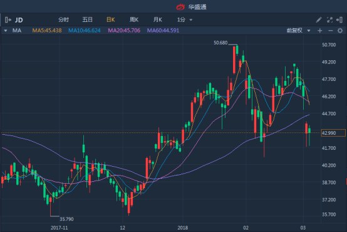Screen dimensions: 347x232
Task: Click the JD stock symbol
Action: tap(19, 20)
